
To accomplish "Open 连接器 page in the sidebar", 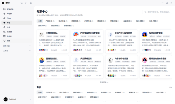I will pos(17,32).
